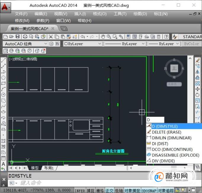Toggle 对象捕捉 object snap
Viewport: 202px width, 193px height.
pyautogui.click(x=132, y=191)
